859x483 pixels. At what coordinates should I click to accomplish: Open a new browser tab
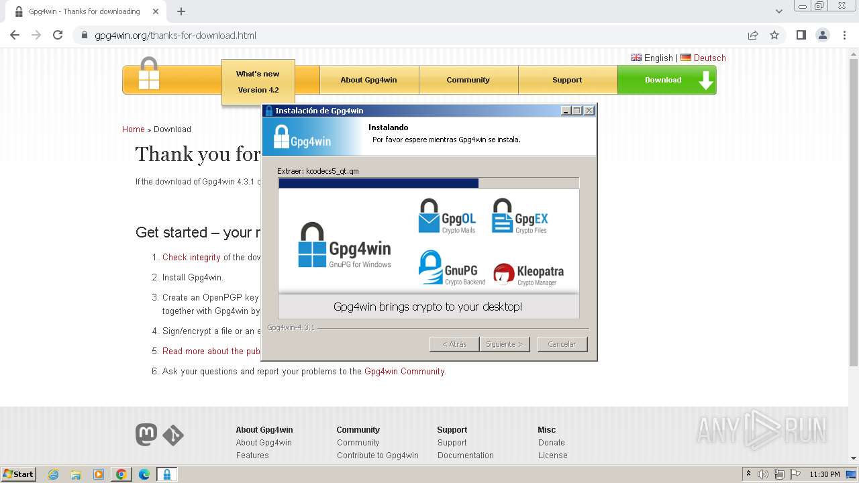(x=181, y=11)
